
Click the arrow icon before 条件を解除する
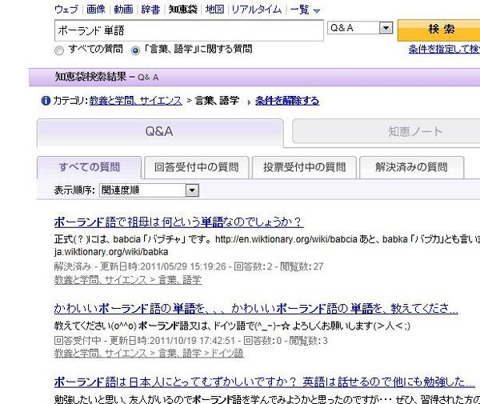(x=249, y=102)
